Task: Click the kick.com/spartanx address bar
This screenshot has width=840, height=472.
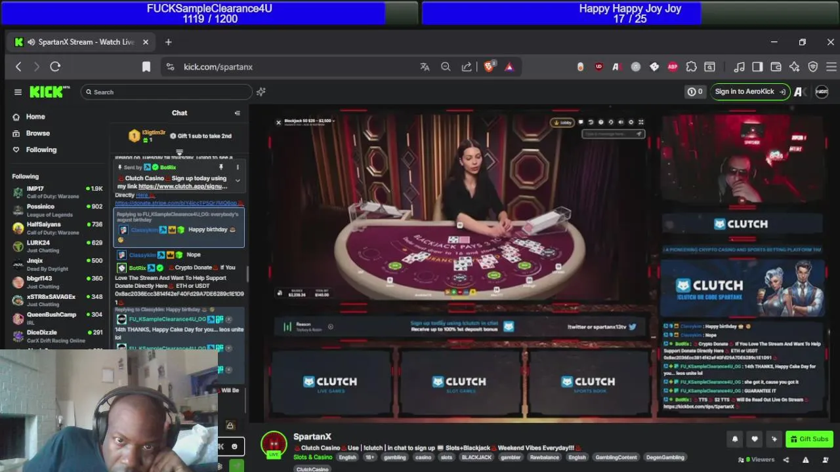Action: pos(218,67)
